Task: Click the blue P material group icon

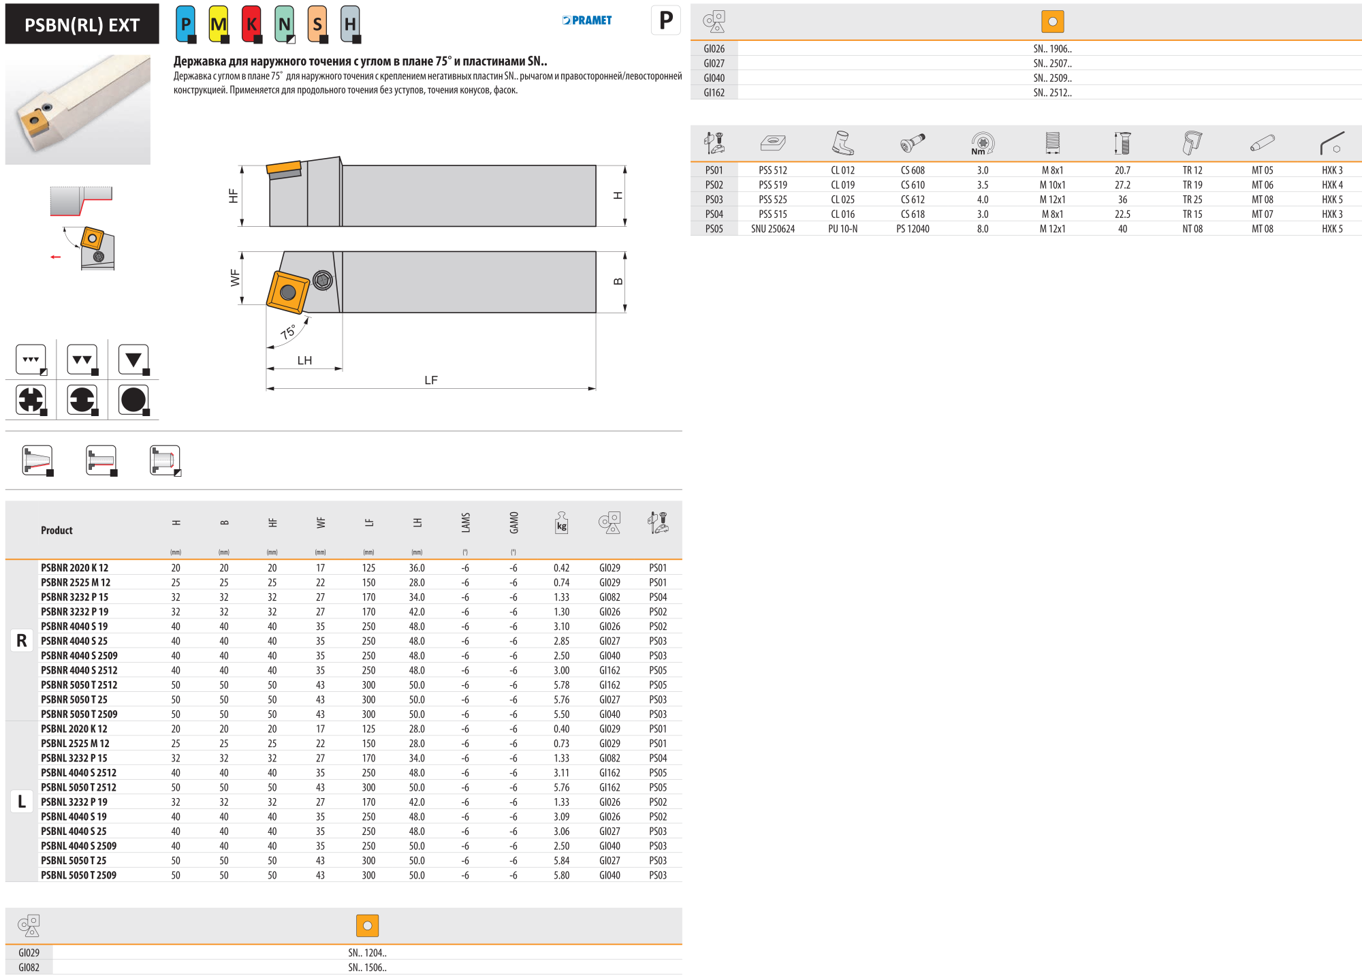Action: point(185,25)
